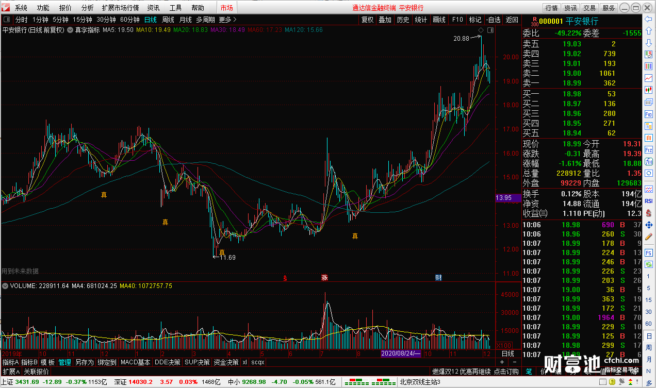Open the 资讯 menu in the menu bar
Screen dimensions: 656x388
click(x=154, y=8)
